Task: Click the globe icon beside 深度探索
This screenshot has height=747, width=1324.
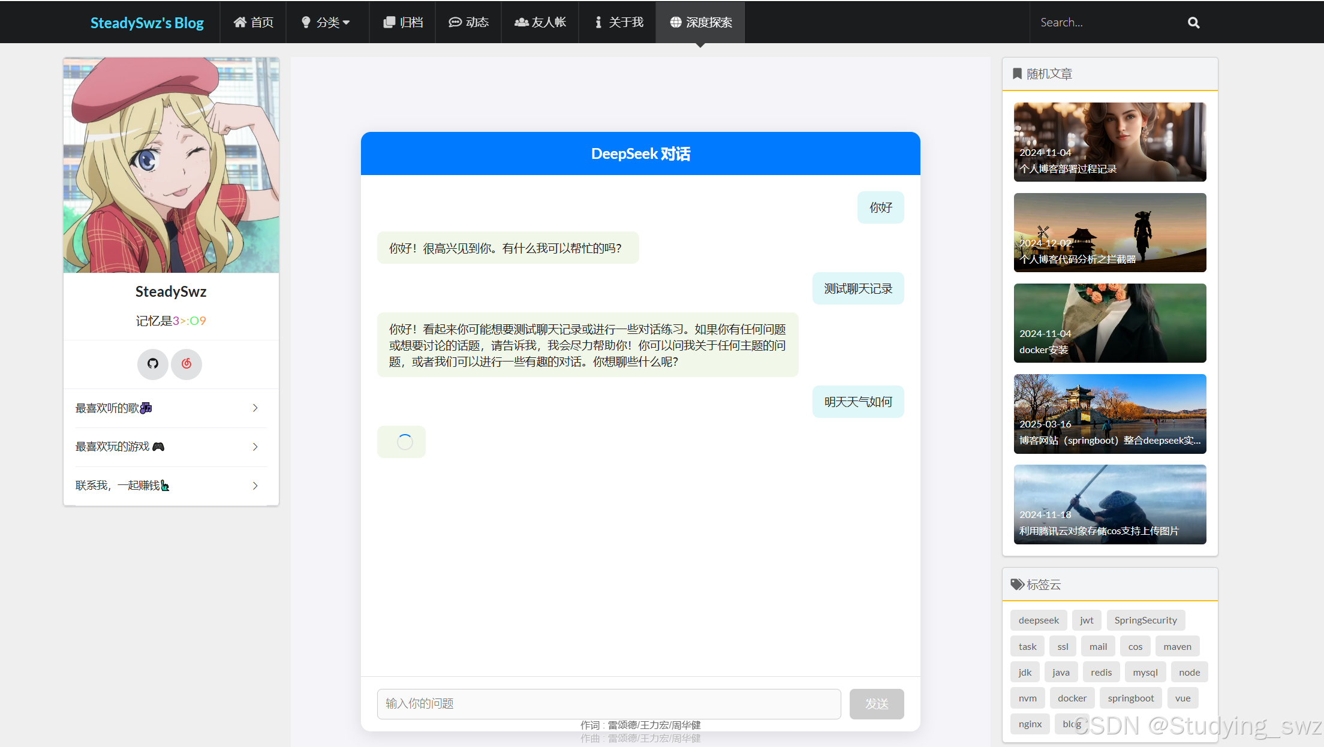Action: (676, 22)
